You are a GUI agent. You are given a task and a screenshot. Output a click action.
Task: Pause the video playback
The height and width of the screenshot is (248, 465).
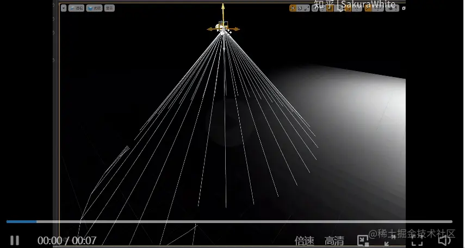click(15, 240)
